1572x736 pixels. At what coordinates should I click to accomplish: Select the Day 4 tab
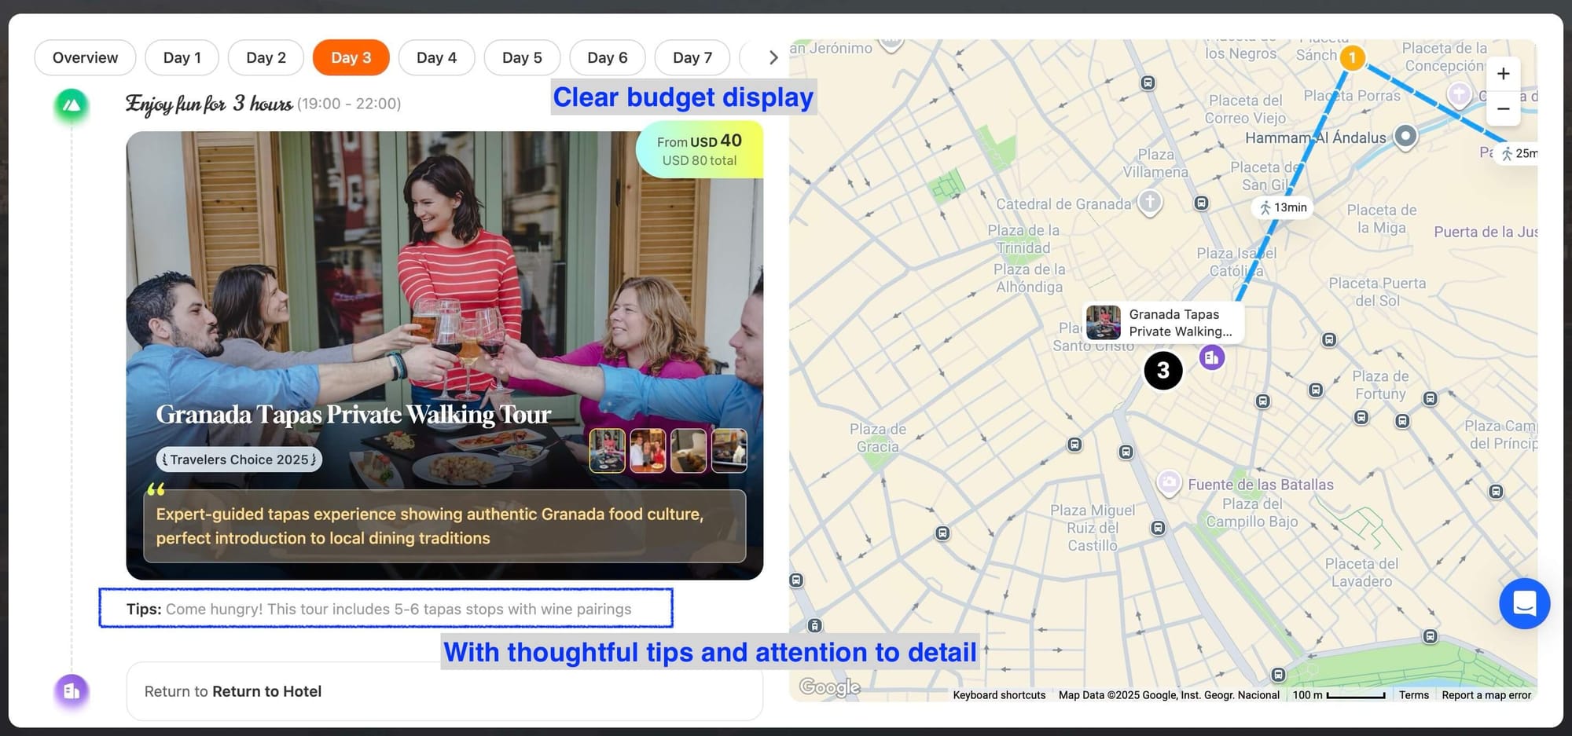click(436, 57)
